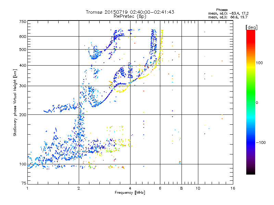Click the 500 tick on height axis
Screen dimensions: 274x205
23,50
